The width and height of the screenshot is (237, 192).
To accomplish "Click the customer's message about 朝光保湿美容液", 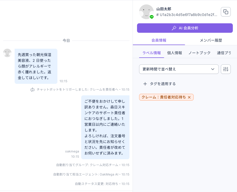I will click(x=36, y=66).
